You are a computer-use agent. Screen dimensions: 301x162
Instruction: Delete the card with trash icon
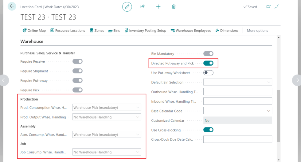[174, 7]
